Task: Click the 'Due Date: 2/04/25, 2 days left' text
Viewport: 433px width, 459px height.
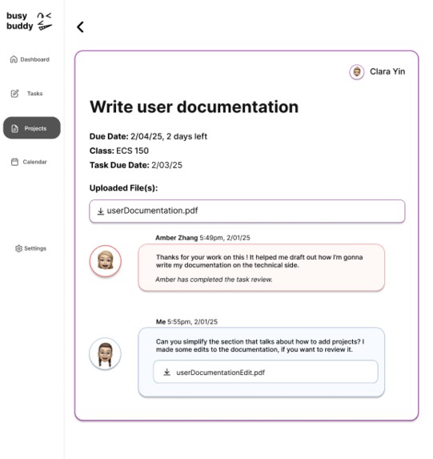Action: 148,136
